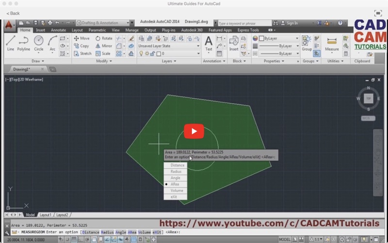Select the Drawing1 document tab
Viewport: 388px width, 243px height.
21,69
